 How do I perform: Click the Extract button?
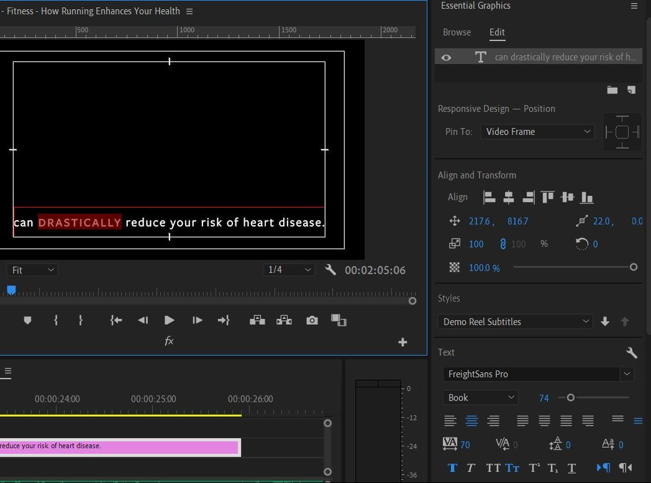pos(284,320)
